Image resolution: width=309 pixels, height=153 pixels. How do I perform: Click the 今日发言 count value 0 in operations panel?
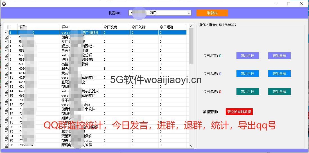[220, 56]
